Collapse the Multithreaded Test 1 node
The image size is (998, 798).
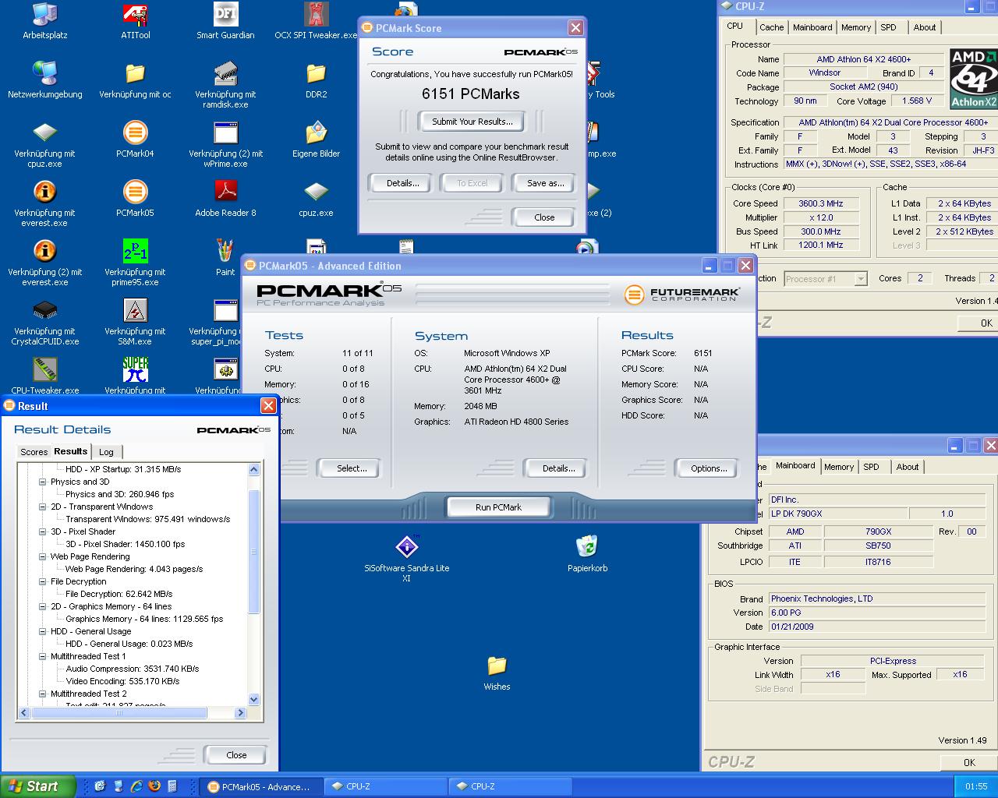click(43, 656)
